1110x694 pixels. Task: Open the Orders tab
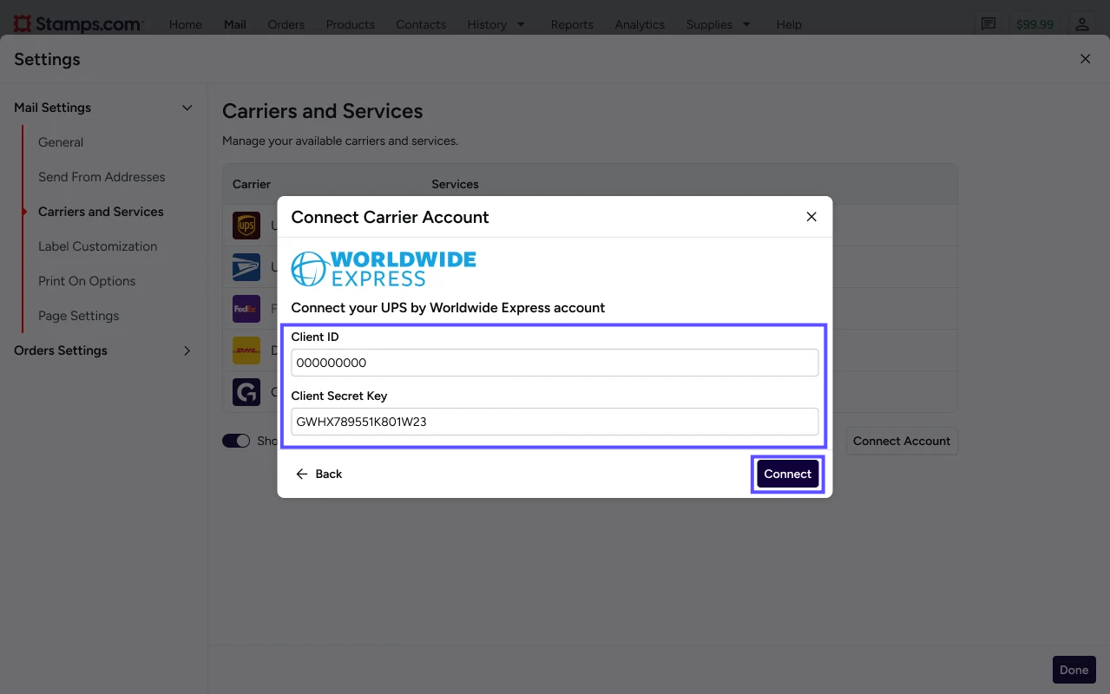coord(286,24)
